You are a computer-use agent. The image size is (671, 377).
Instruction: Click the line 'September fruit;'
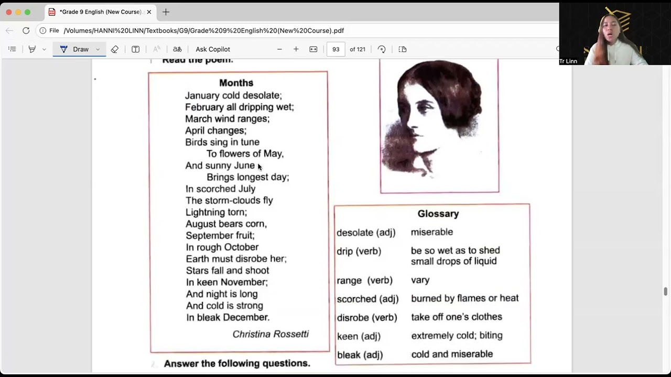pos(220,236)
